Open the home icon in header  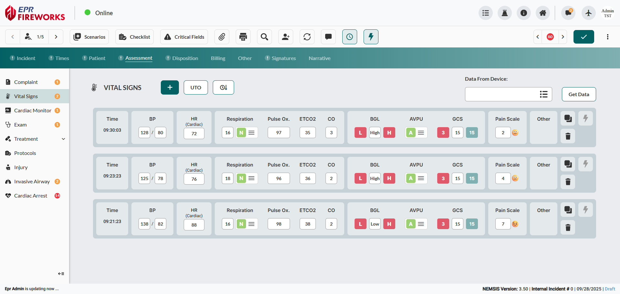[x=543, y=13]
